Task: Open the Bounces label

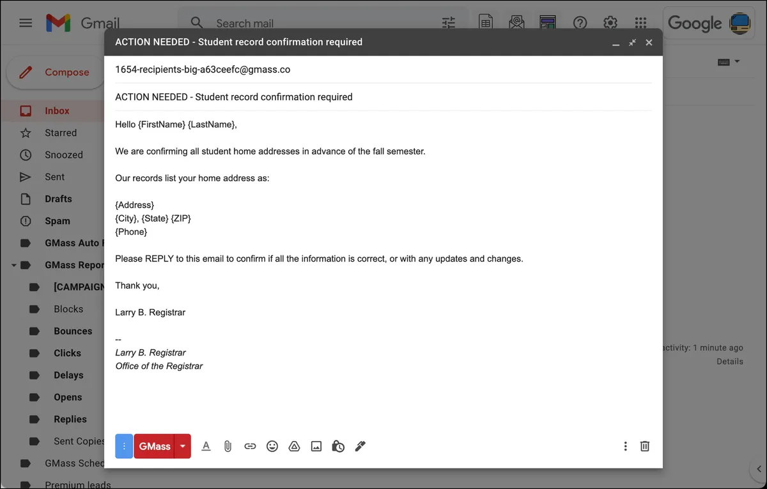Action: click(x=73, y=331)
